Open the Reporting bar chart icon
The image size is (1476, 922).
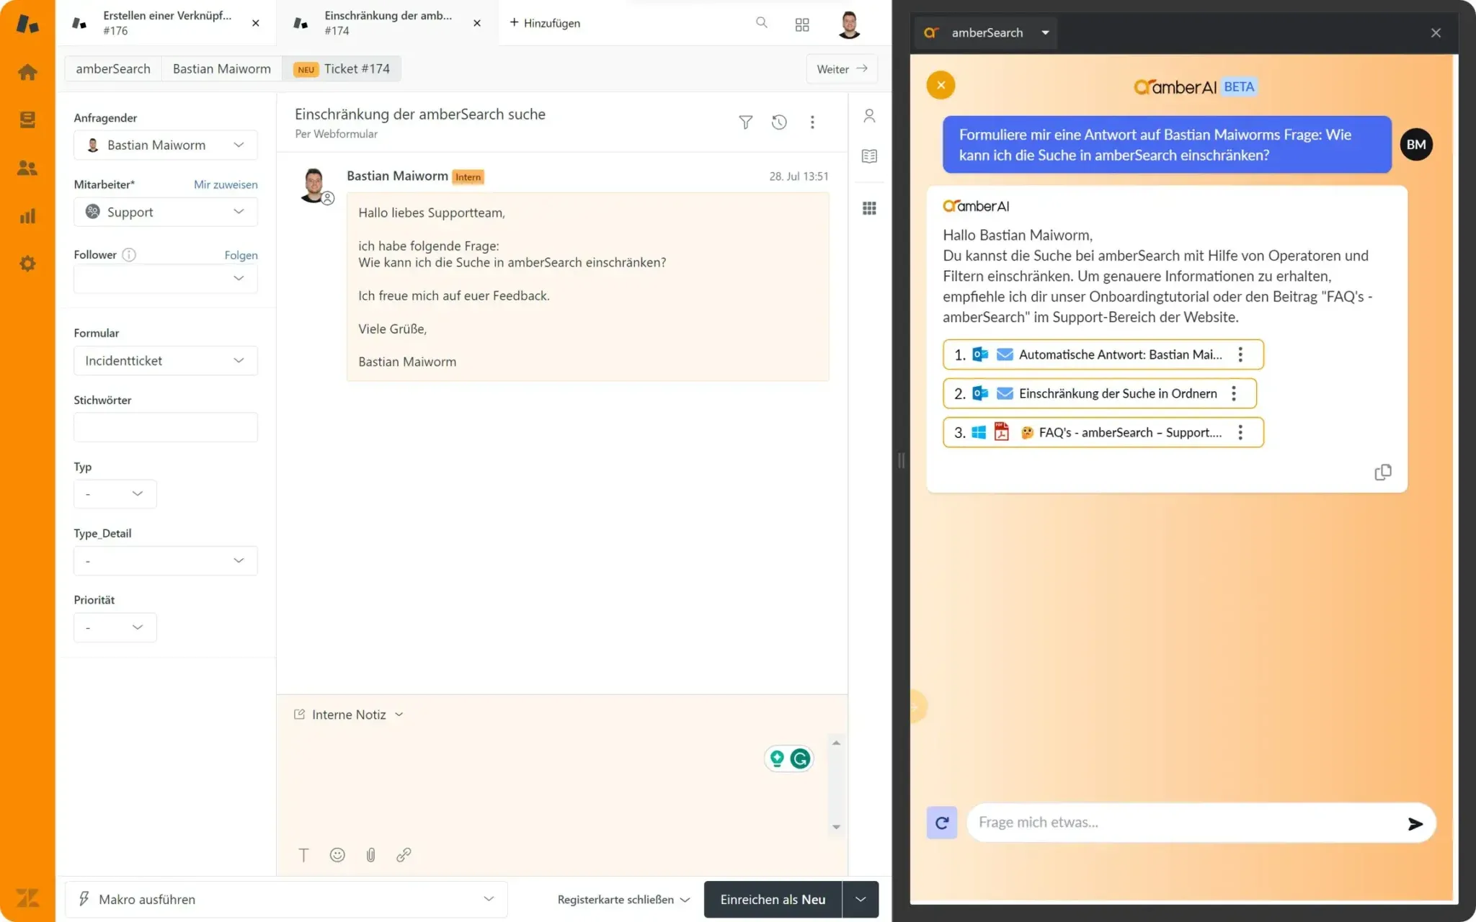click(x=27, y=216)
